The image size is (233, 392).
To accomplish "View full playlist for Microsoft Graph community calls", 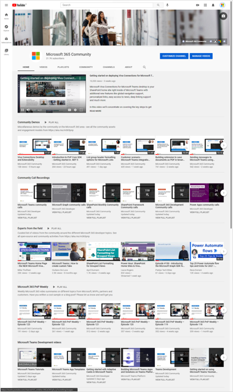I will click(62, 212).
